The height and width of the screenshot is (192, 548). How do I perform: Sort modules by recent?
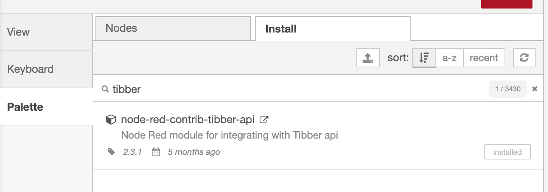click(x=484, y=58)
